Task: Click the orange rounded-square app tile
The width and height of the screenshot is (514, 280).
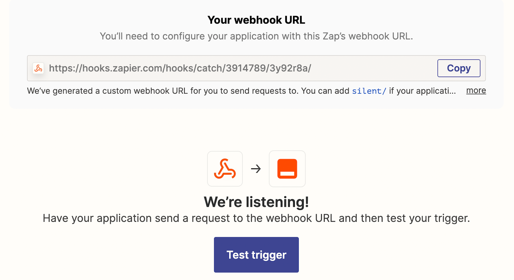Action: click(287, 169)
